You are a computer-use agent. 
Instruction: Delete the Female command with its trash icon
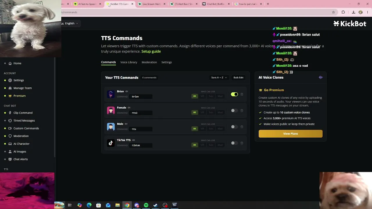242,111
